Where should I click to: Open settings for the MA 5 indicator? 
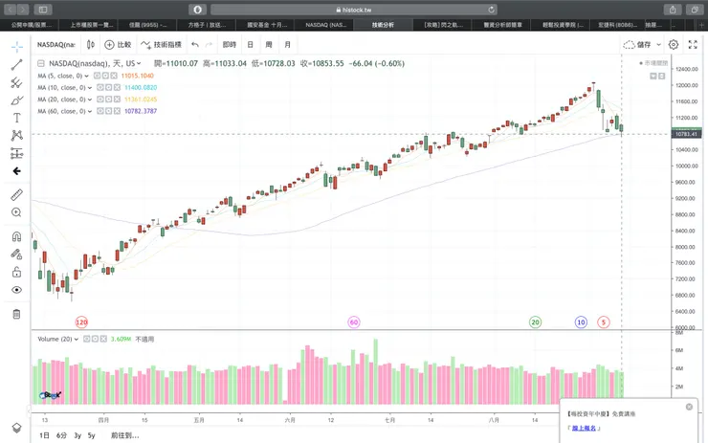[x=105, y=76]
